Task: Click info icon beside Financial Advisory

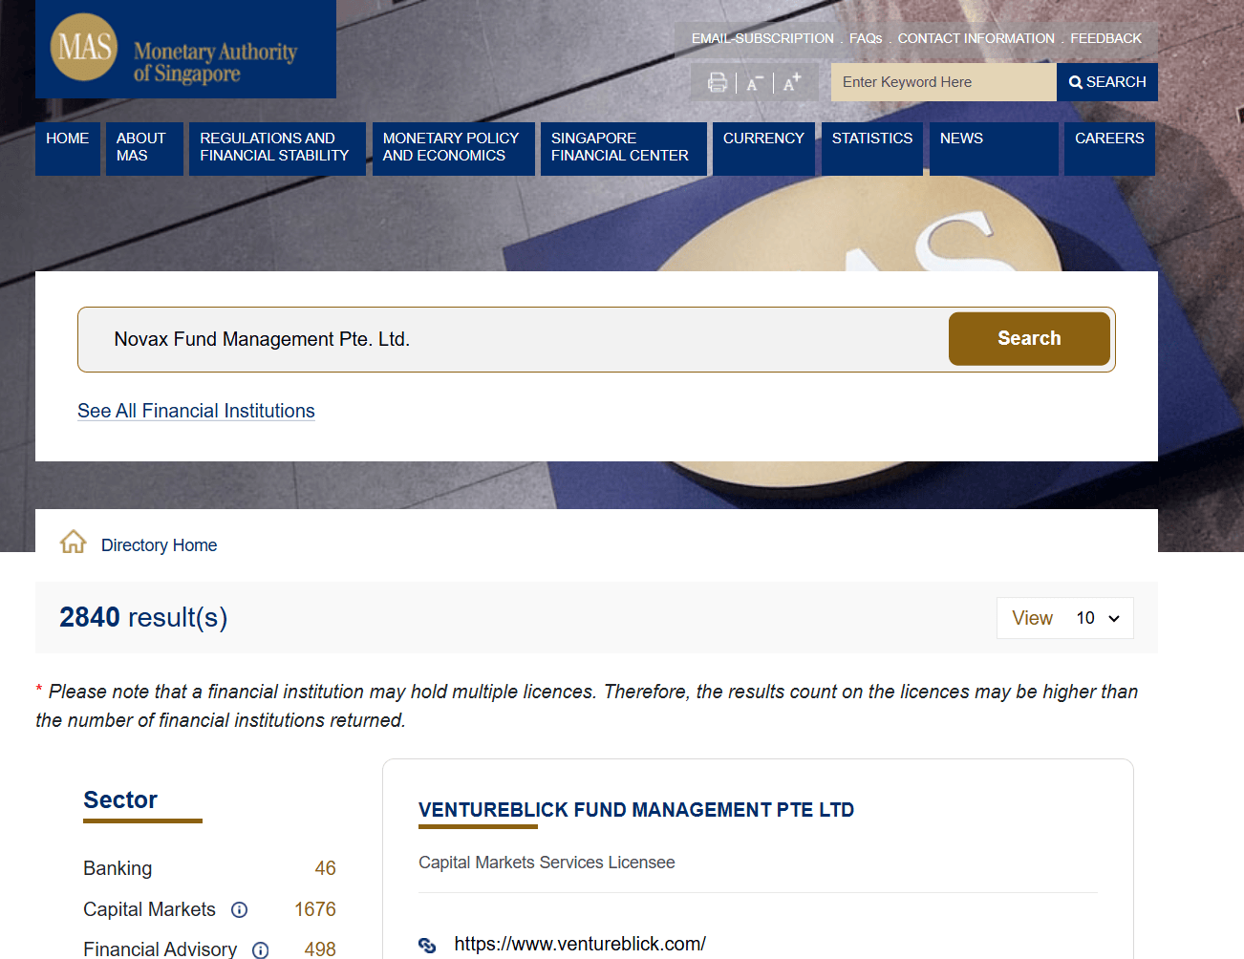Action: coord(260,949)
